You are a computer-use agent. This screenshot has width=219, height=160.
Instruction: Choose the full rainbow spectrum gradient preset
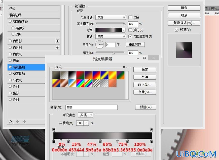(80, 83)
